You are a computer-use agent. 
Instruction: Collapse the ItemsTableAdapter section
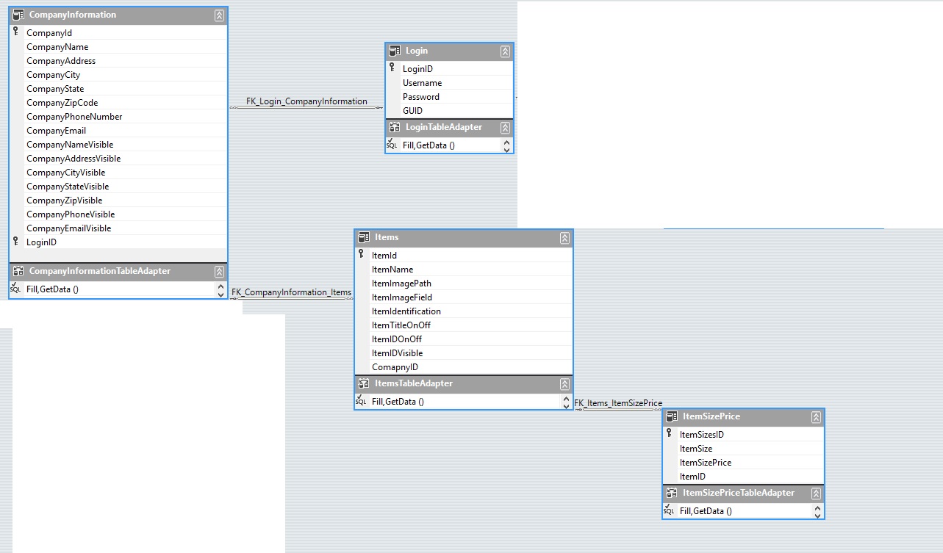point(564,383)
